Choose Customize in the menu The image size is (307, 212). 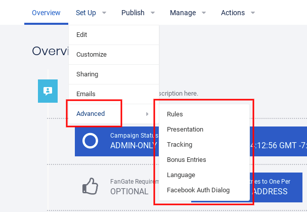tap(92, 55)
